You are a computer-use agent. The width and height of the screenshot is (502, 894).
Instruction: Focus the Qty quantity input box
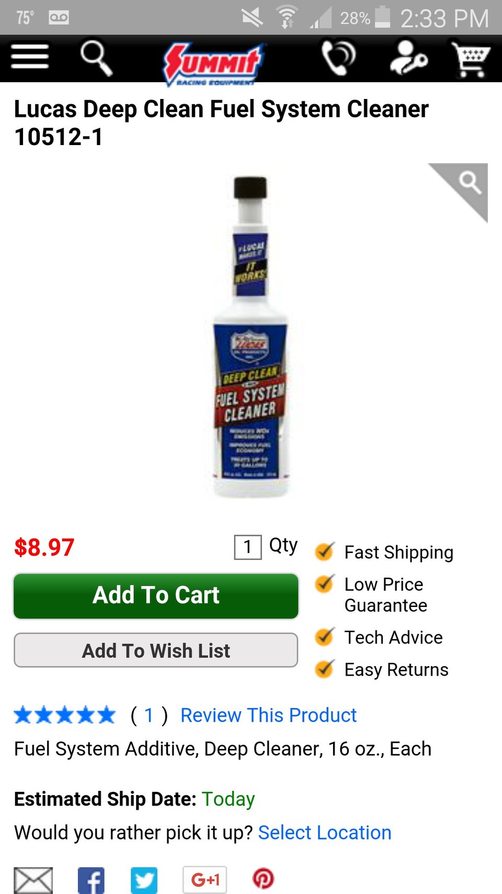[x=248, y=547]
